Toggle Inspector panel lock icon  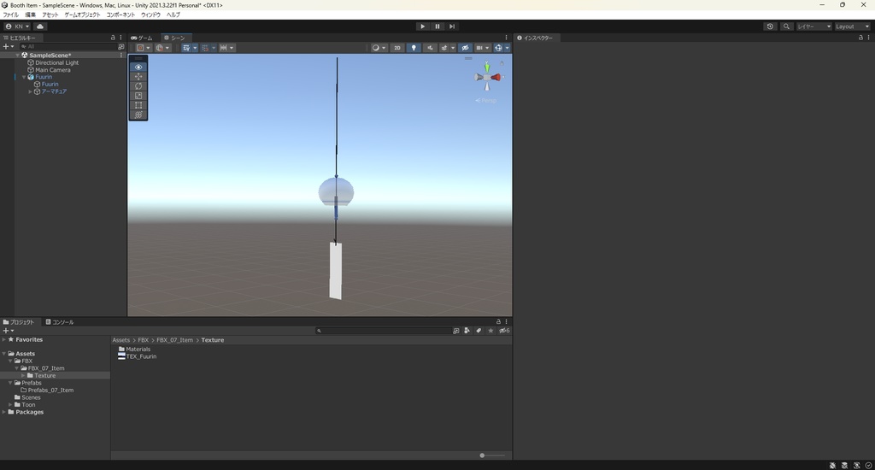click(860, 38)
